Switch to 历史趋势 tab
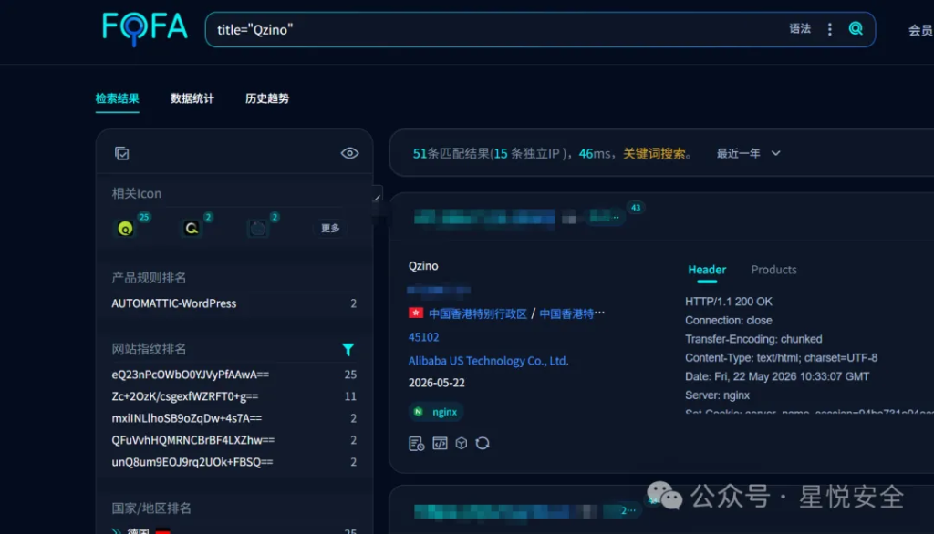Viewport: 934px width, 534px height. click(x=267, y=98)
